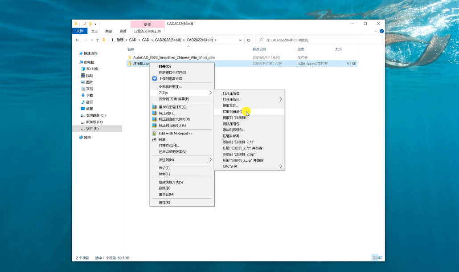Open Explorer help with the question mark icon
This screenshot has height=272, width=459.
tap(381, 31)
